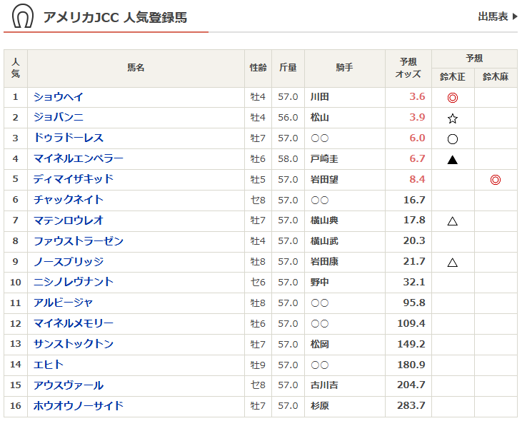Click the double-circle mark in ディマイザキッド row
The width and height of the screenshot is (522, 421).
pos(495,180)
